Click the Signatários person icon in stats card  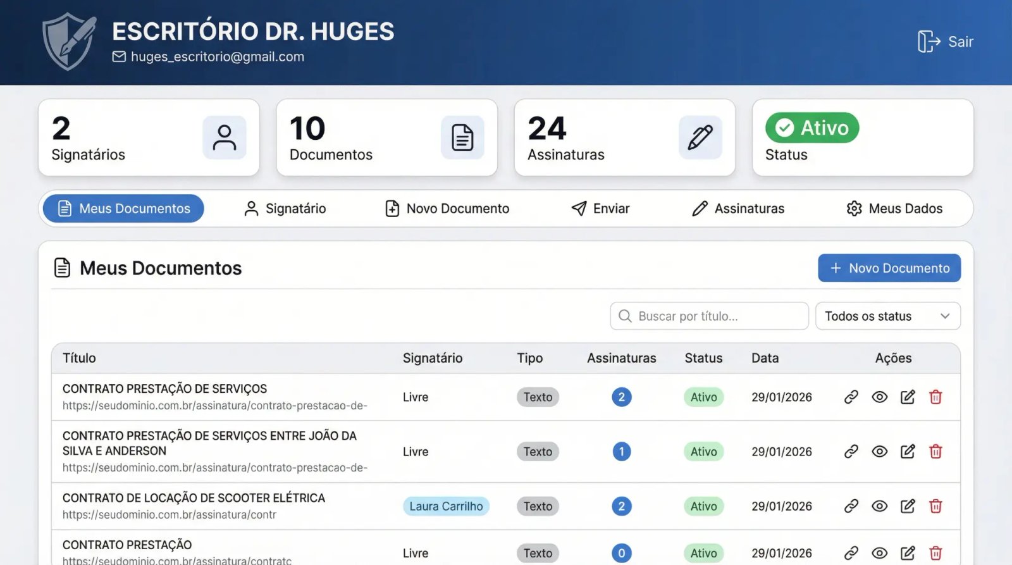click(x=225, y=138)
